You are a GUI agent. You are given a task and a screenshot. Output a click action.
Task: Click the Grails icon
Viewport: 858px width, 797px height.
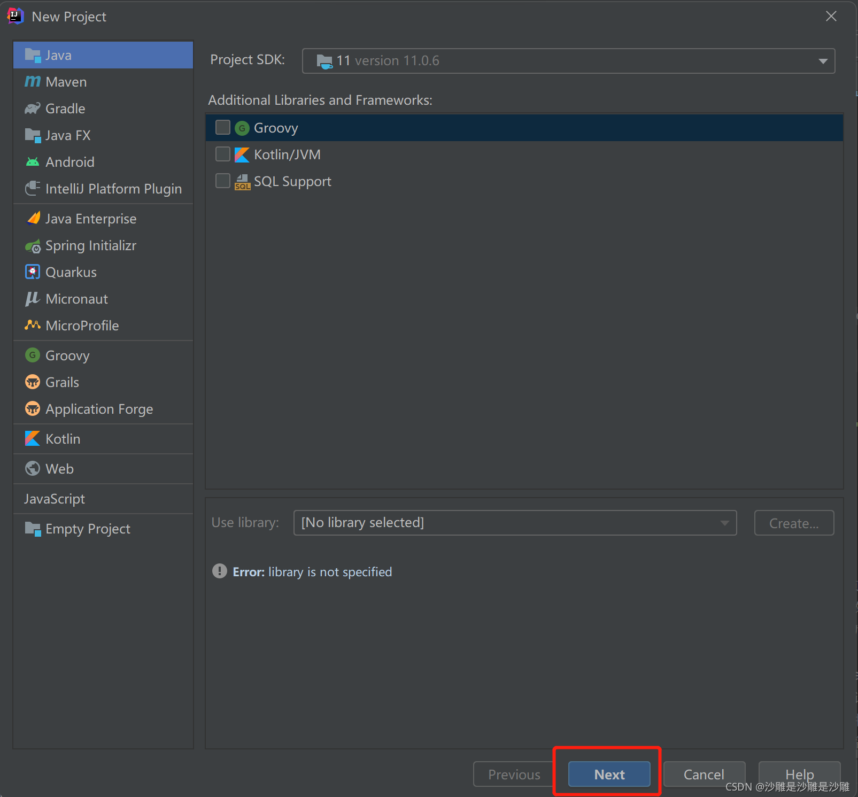click(33, 382)
